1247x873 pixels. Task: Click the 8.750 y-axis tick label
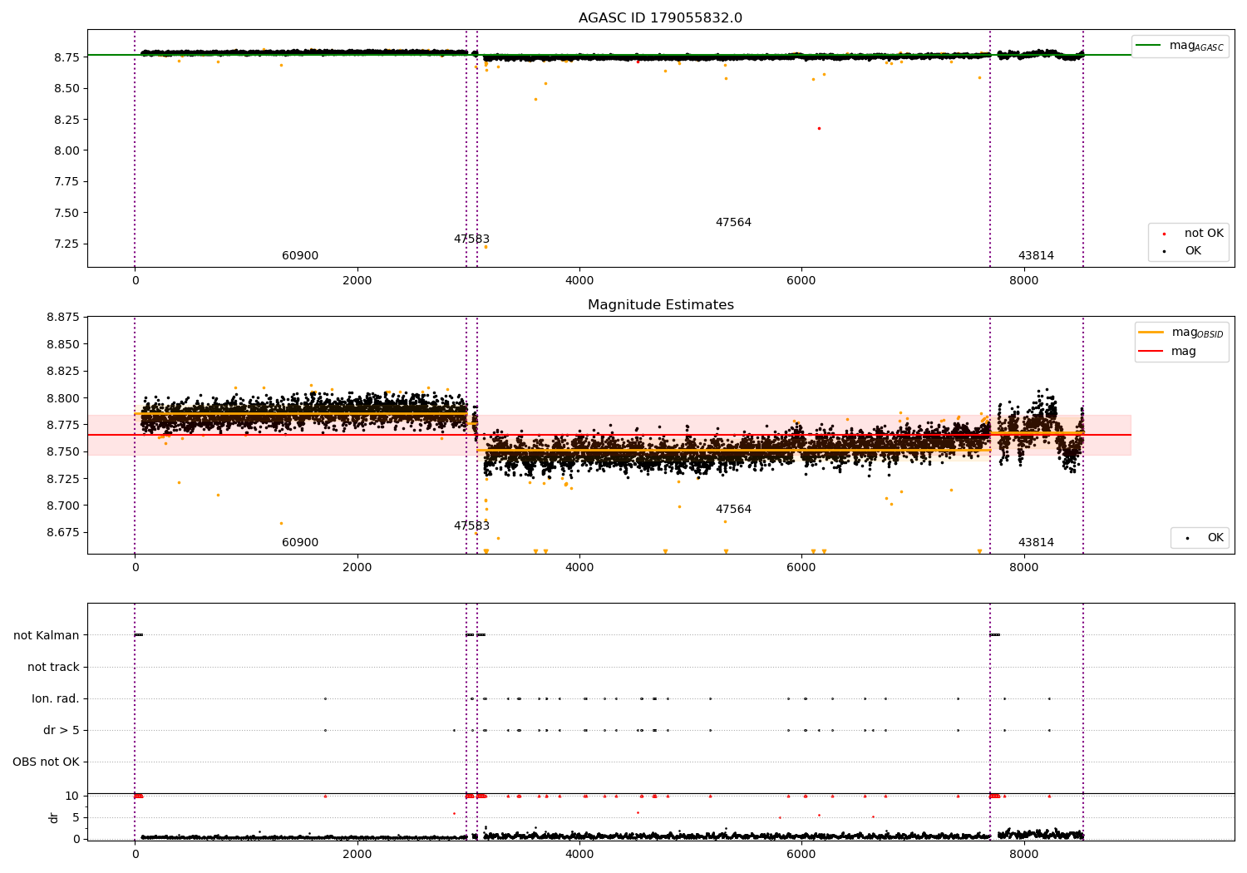click(x=63, y=451)
